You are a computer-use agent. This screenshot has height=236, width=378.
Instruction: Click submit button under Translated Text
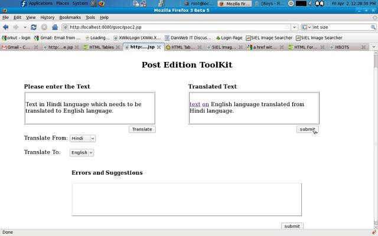[x=307, y=129]
